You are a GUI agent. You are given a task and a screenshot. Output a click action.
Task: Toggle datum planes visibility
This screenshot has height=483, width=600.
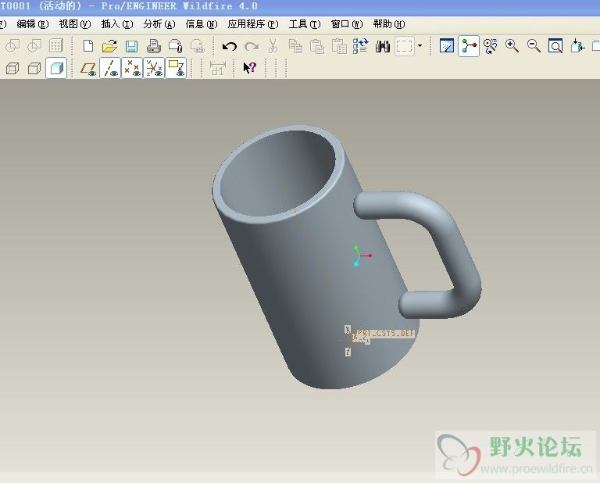click(88, 69)
